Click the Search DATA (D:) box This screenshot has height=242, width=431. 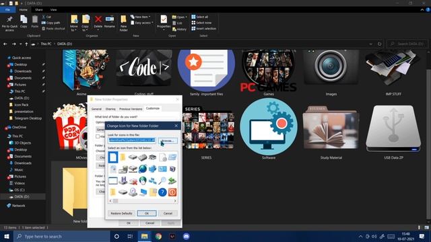[407, 44]
